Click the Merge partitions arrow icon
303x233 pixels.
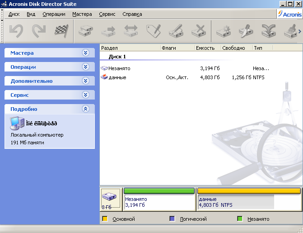pyautogui.click(x=269, y=31)
